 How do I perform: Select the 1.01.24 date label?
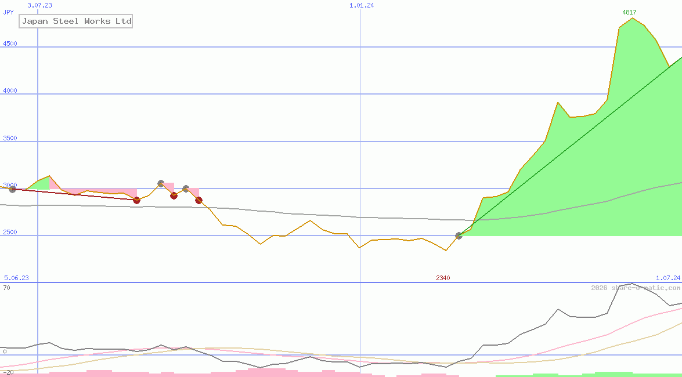pyautogui.click(x=362, y=5)
